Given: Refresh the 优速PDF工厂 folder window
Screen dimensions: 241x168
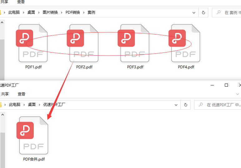Looking at the screenshot, I should coord(185,105).
